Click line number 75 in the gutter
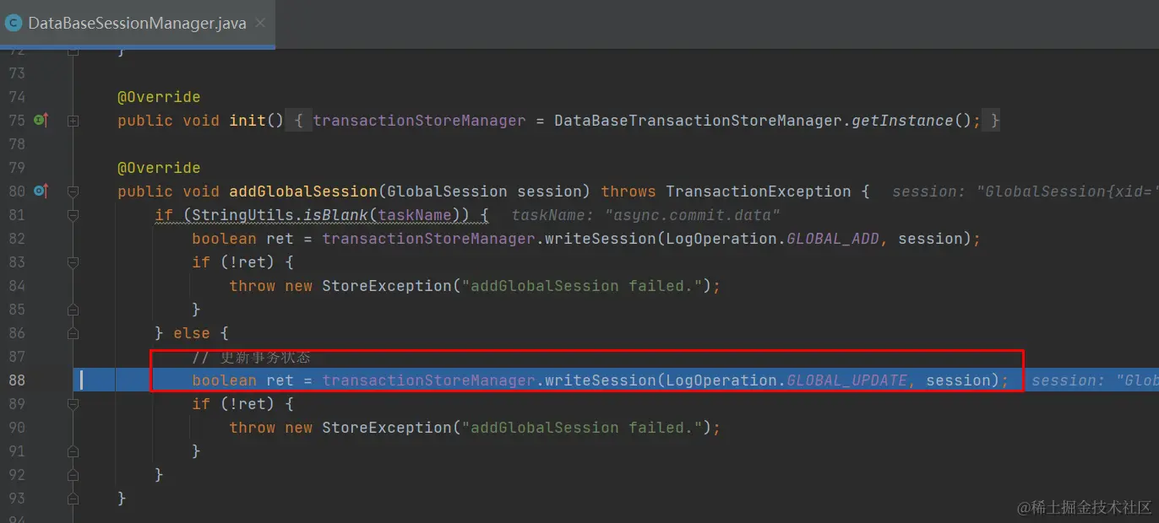 17,121
